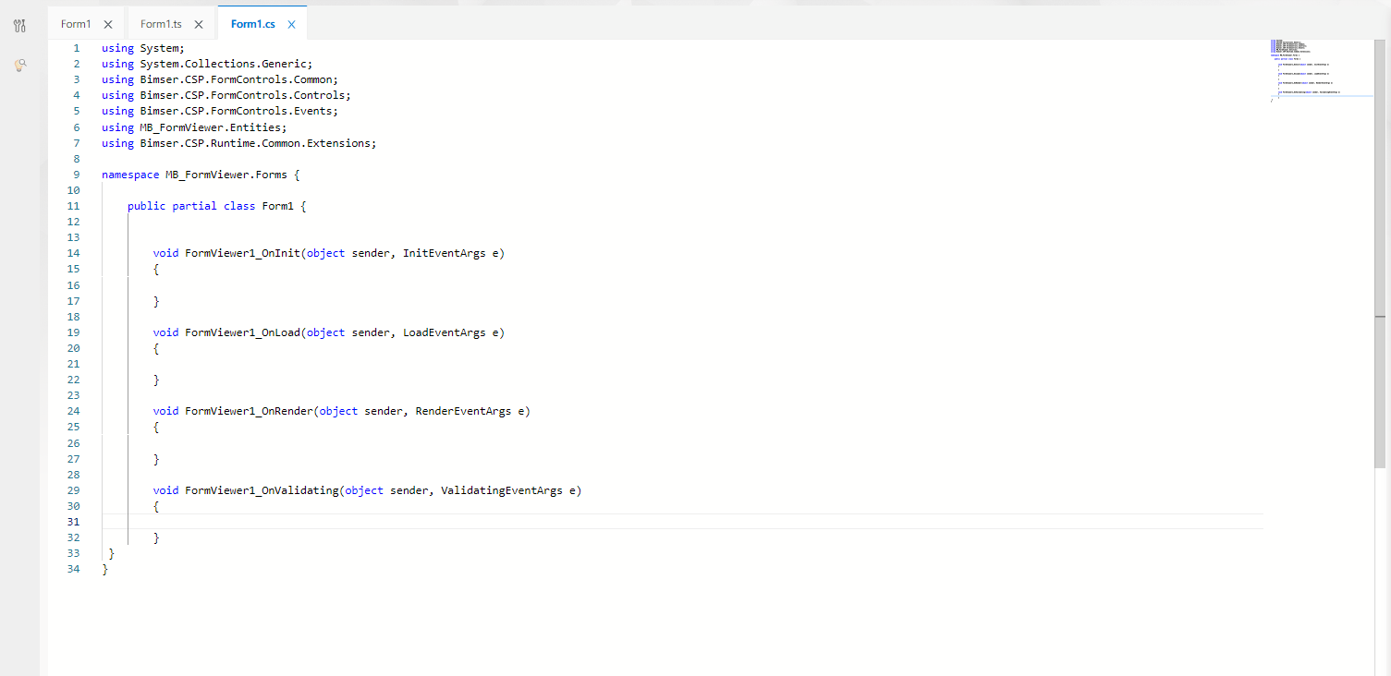Image resolution: width=1391 pixels, height=676 pixels.
Task: Click 'LoadEventArgs' parameter type on line 19
Action: [445, 332]
